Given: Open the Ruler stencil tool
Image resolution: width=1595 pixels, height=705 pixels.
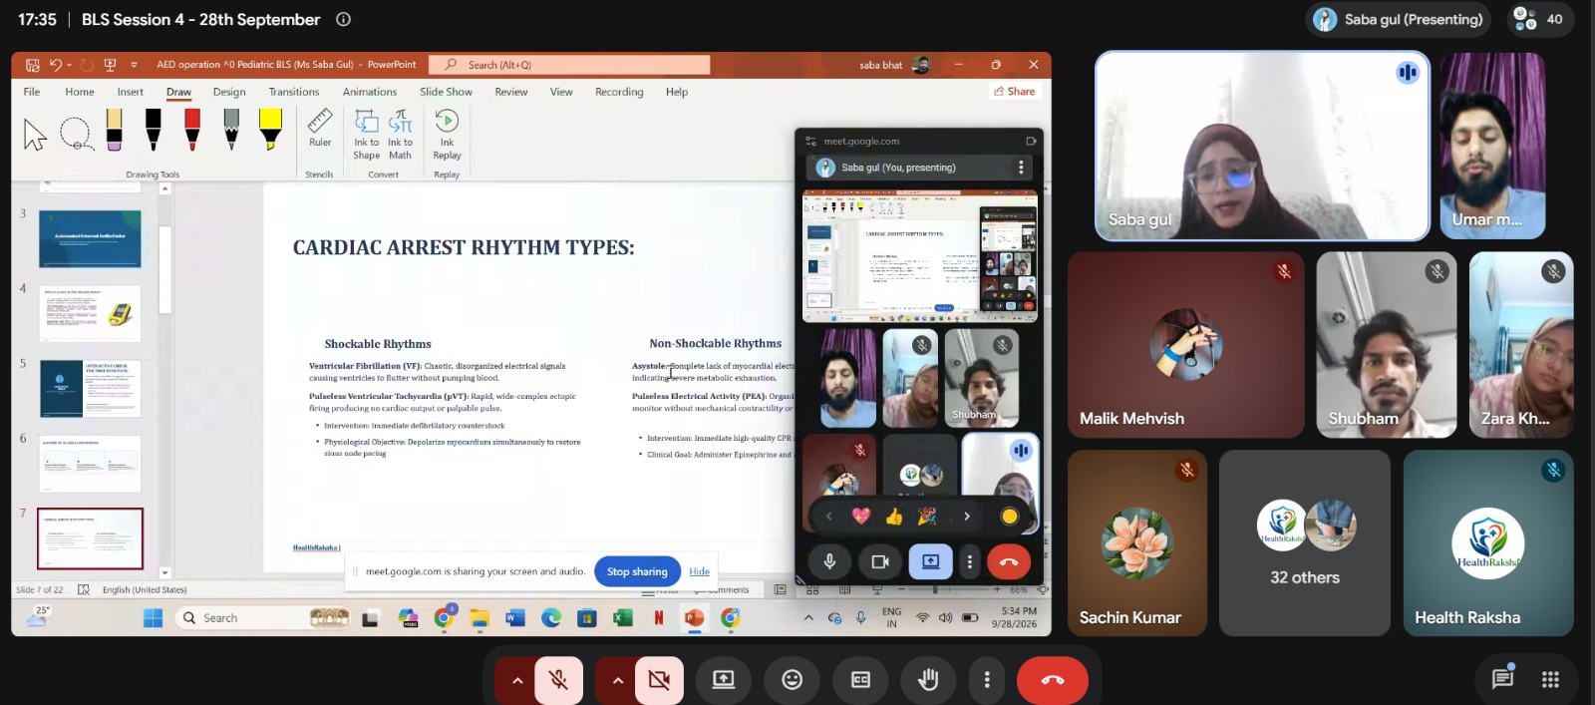Looking at the screenshot, I should click(320, 129).
